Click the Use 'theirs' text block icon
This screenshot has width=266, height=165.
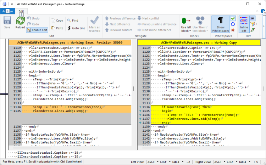coord(200,21)
